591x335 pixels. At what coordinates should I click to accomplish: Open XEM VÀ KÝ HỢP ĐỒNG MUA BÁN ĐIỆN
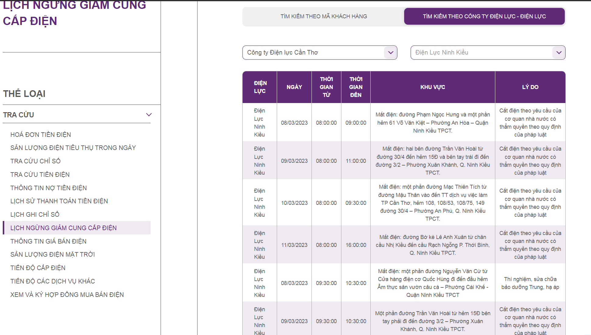point(67,294)
